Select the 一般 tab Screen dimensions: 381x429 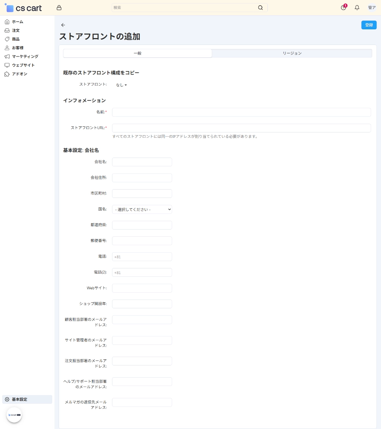pyautogui.click(x=138, y=53)
